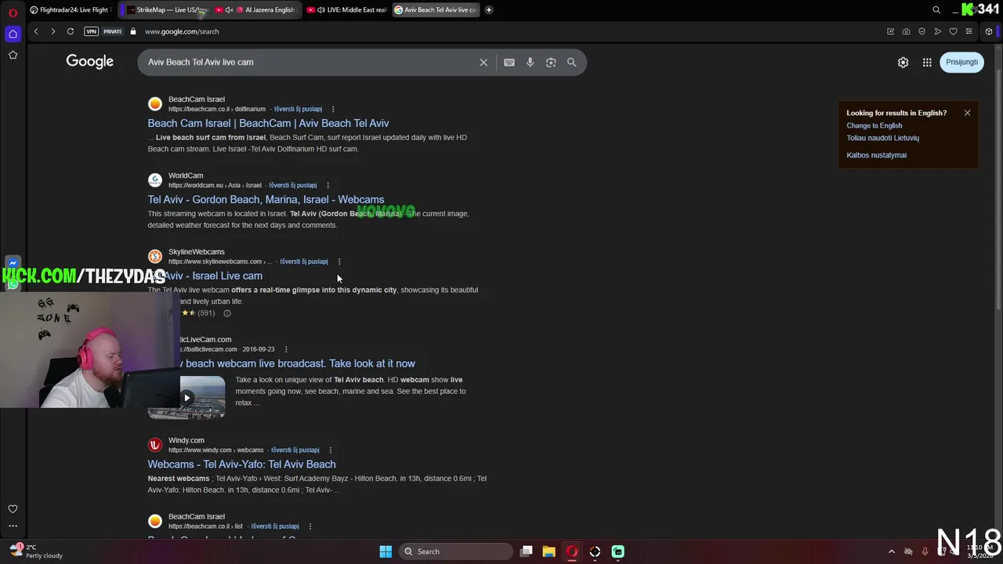
Task: Open Webcams - Tel Aviv-Yafo: Tel Aviv Beach
Action: (241, 465)
